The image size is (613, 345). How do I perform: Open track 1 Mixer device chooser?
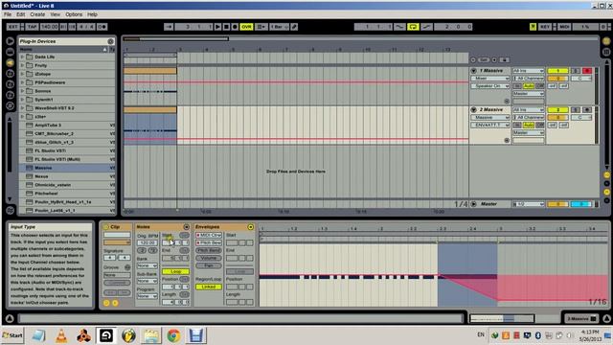point(490,79)
